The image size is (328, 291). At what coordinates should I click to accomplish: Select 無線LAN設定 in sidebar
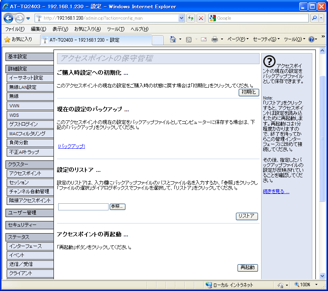[x=30, y=87]
